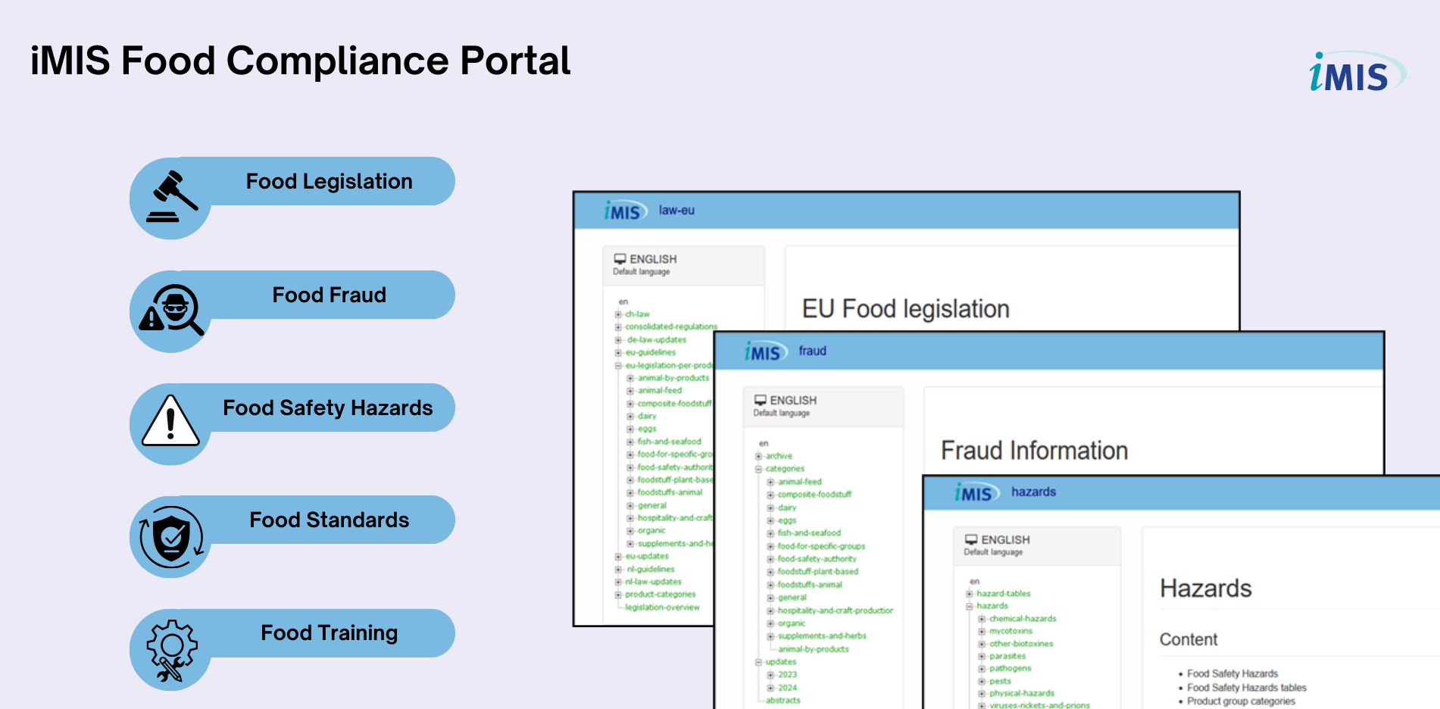Viewport: 1440px width, 709px height.
Task: Open the Food Fraud pill button
Action: tap(329, 295)
